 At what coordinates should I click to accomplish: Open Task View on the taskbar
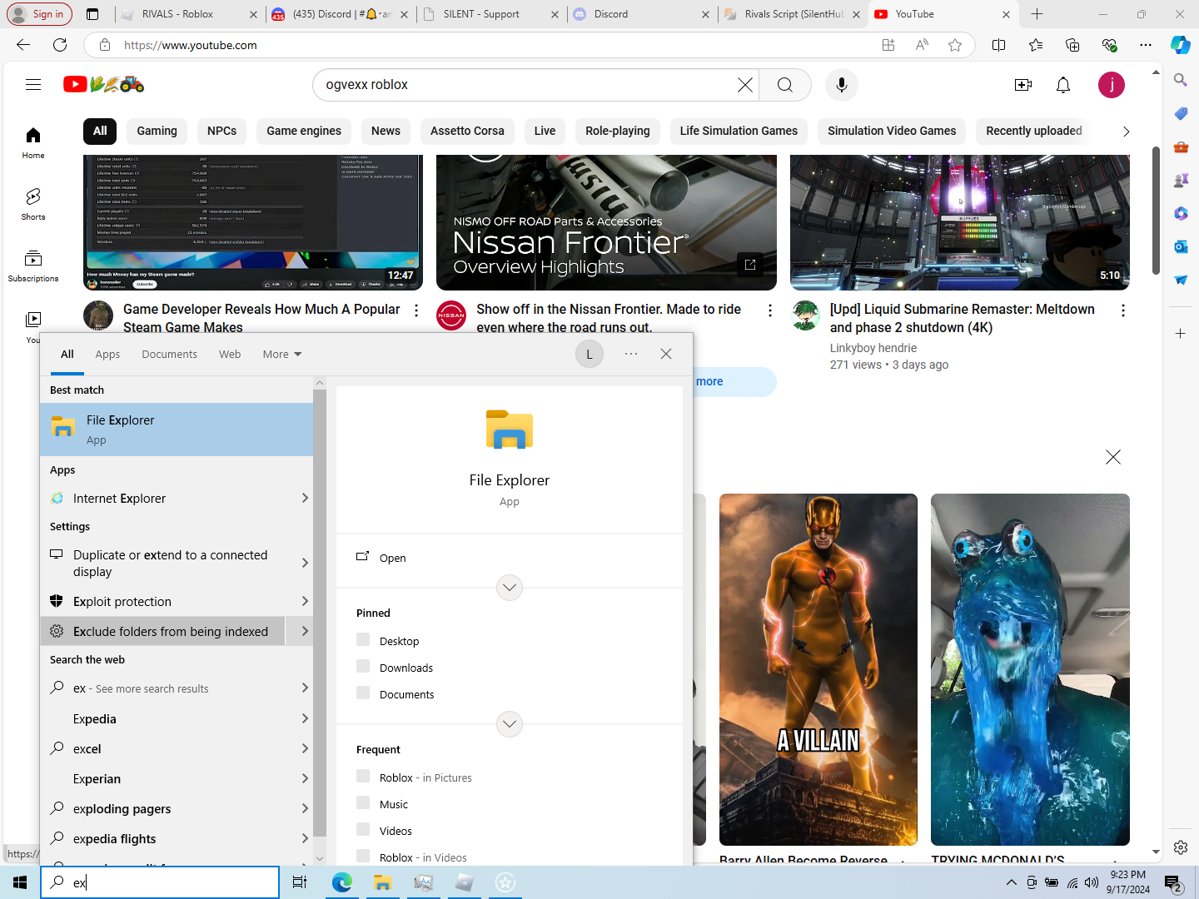click(x=300, y=882)
